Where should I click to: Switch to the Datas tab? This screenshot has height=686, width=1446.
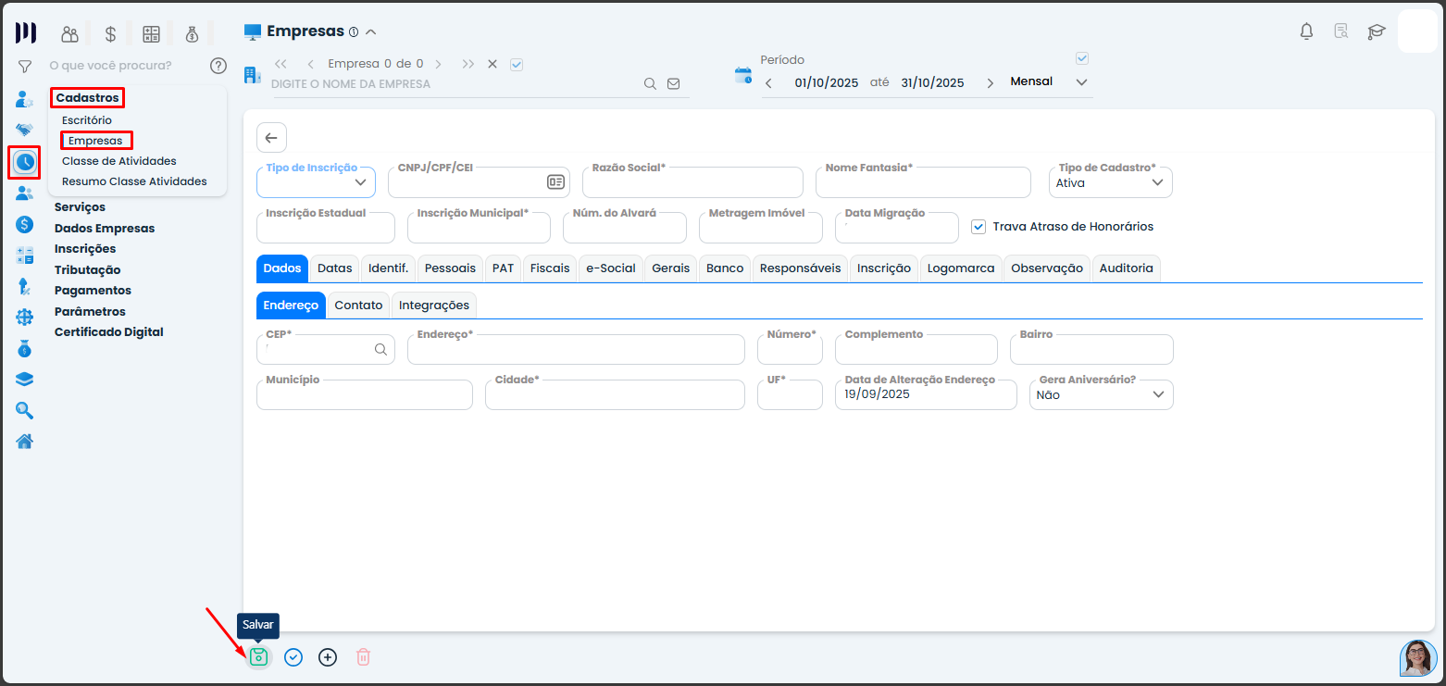(334, 268)
